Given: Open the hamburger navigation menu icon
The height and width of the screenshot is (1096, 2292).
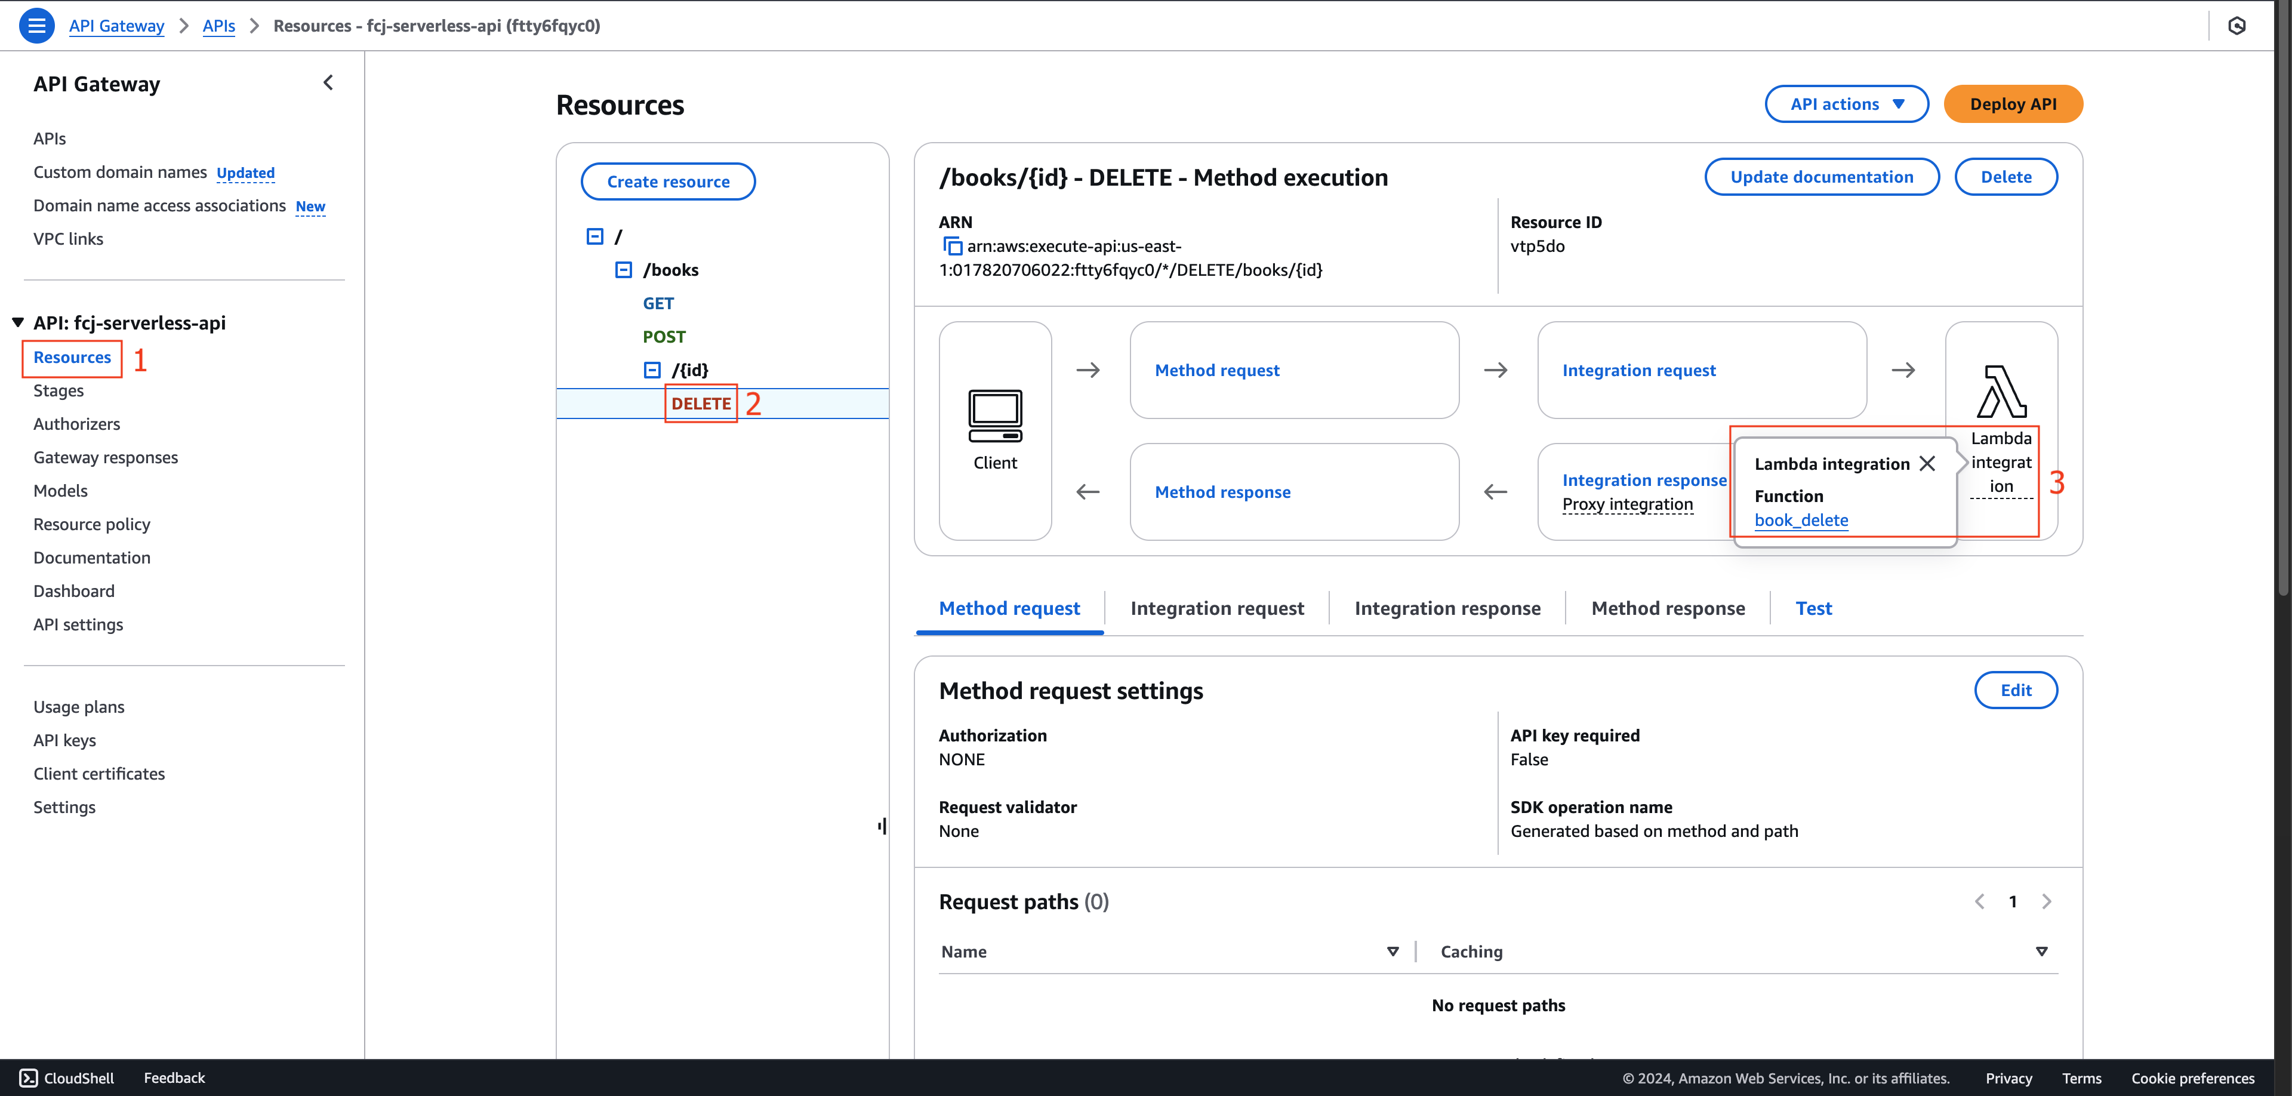Looking at the screenshot, I should [36, 26].
